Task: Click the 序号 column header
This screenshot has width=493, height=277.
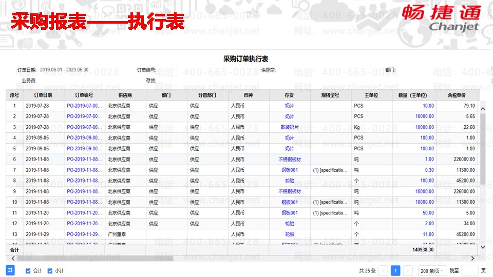Action: point(14,95)
